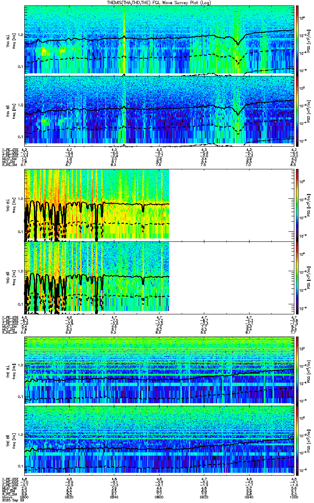Screen dimensions: 314x503
Task: Click the THE B∥ panel color bar
Action: coord(297,440)
